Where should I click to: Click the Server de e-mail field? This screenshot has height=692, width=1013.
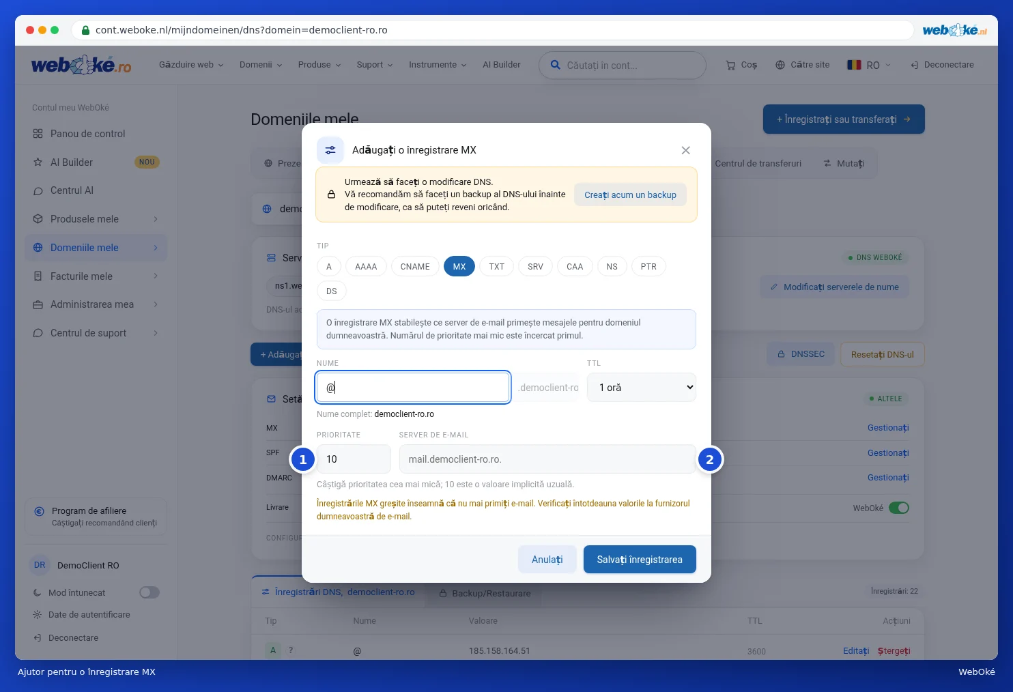coord(547,459)
